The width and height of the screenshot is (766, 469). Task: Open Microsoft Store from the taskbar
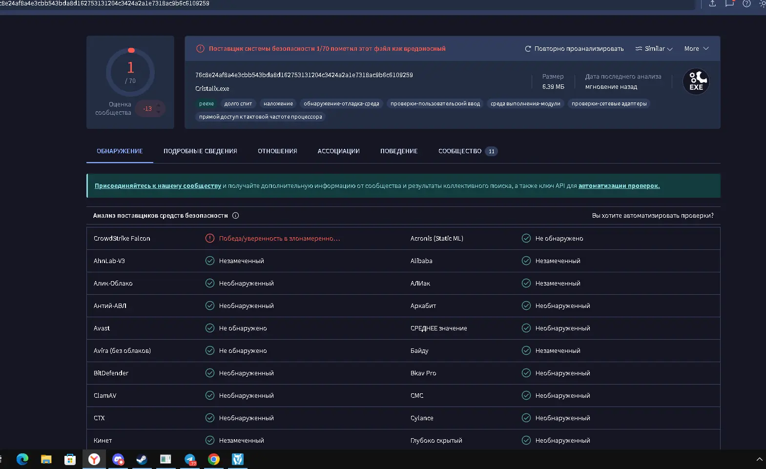[x=70, y=459]
